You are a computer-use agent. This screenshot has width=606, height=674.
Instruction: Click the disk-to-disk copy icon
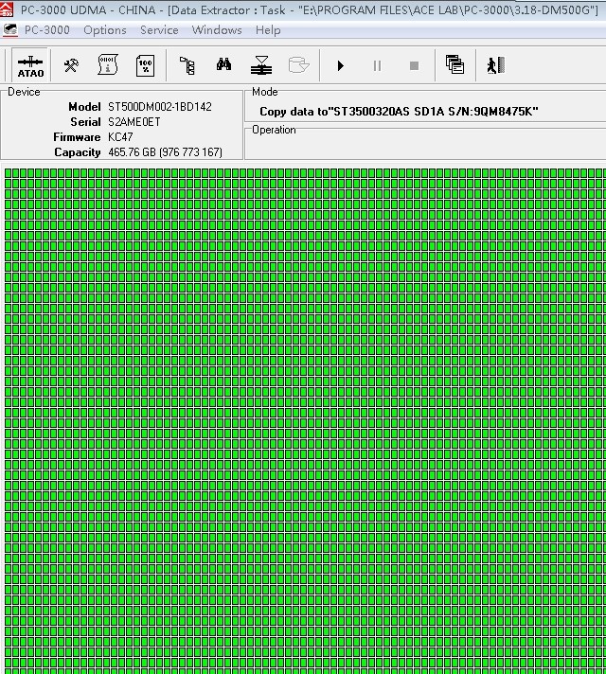coord(261,65)
